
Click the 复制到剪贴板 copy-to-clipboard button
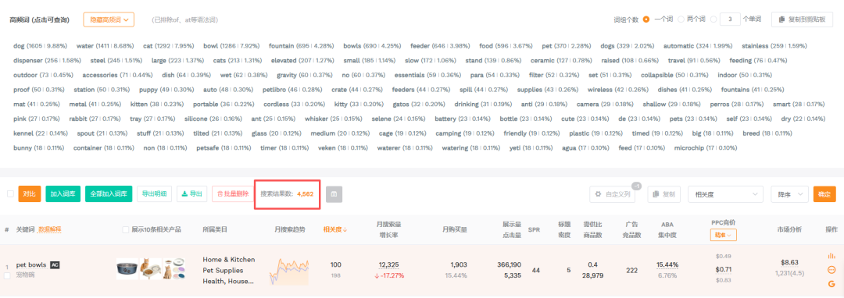tap(802, 20)
